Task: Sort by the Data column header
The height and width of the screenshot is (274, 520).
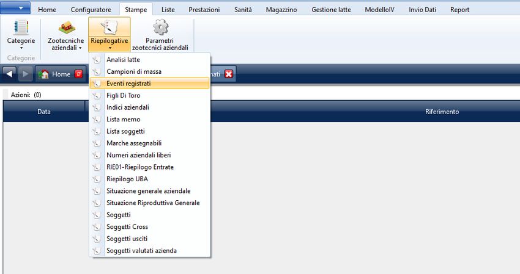Action: (44, 112)
